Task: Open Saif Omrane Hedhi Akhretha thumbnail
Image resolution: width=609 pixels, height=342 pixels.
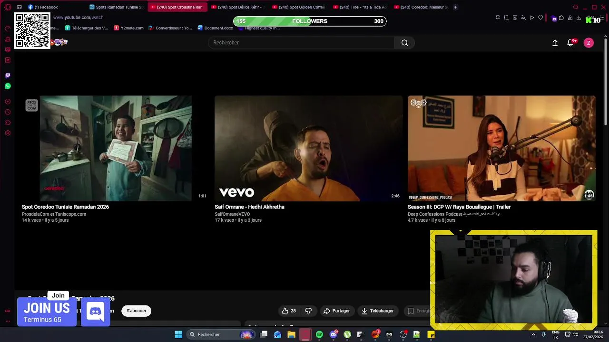Action: [308, 148]
